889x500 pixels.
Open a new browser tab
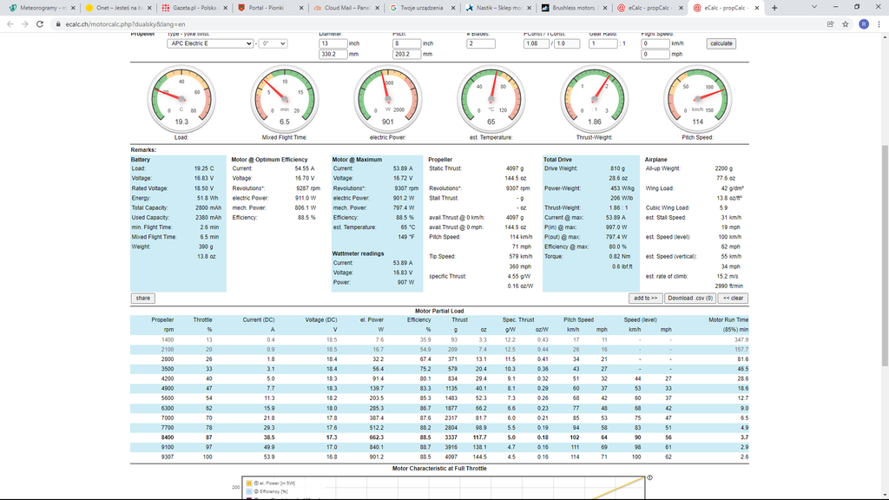(774, 8)
